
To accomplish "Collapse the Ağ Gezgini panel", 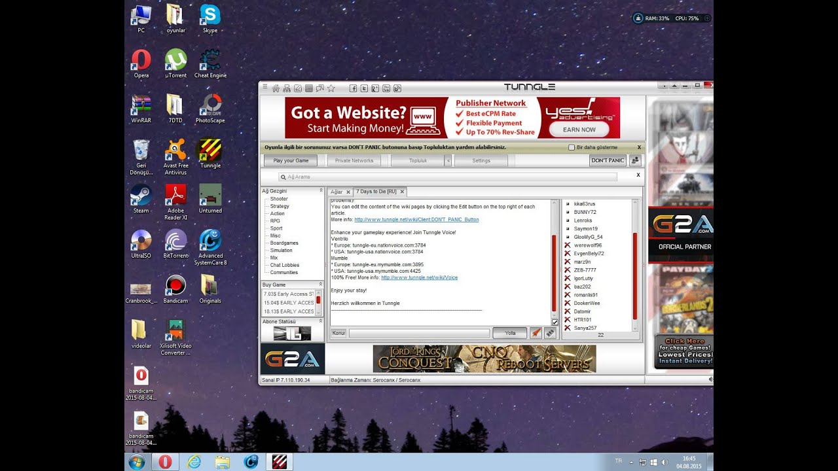I will click(x=321, y=191).
